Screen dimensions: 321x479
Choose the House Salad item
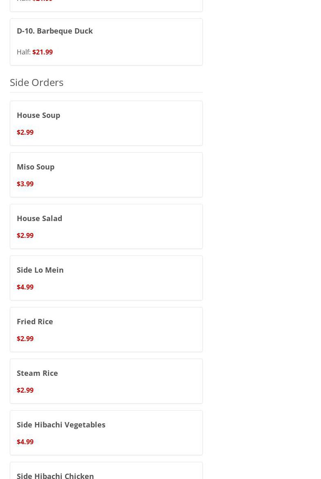[x=39, y=218]
